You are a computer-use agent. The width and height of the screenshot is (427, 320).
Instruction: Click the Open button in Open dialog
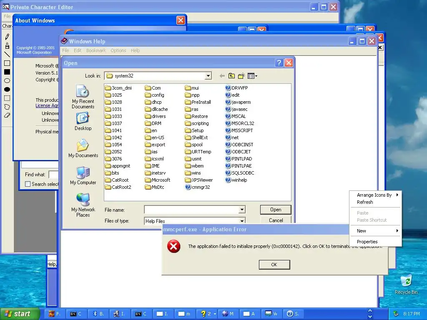pos(276,210)
